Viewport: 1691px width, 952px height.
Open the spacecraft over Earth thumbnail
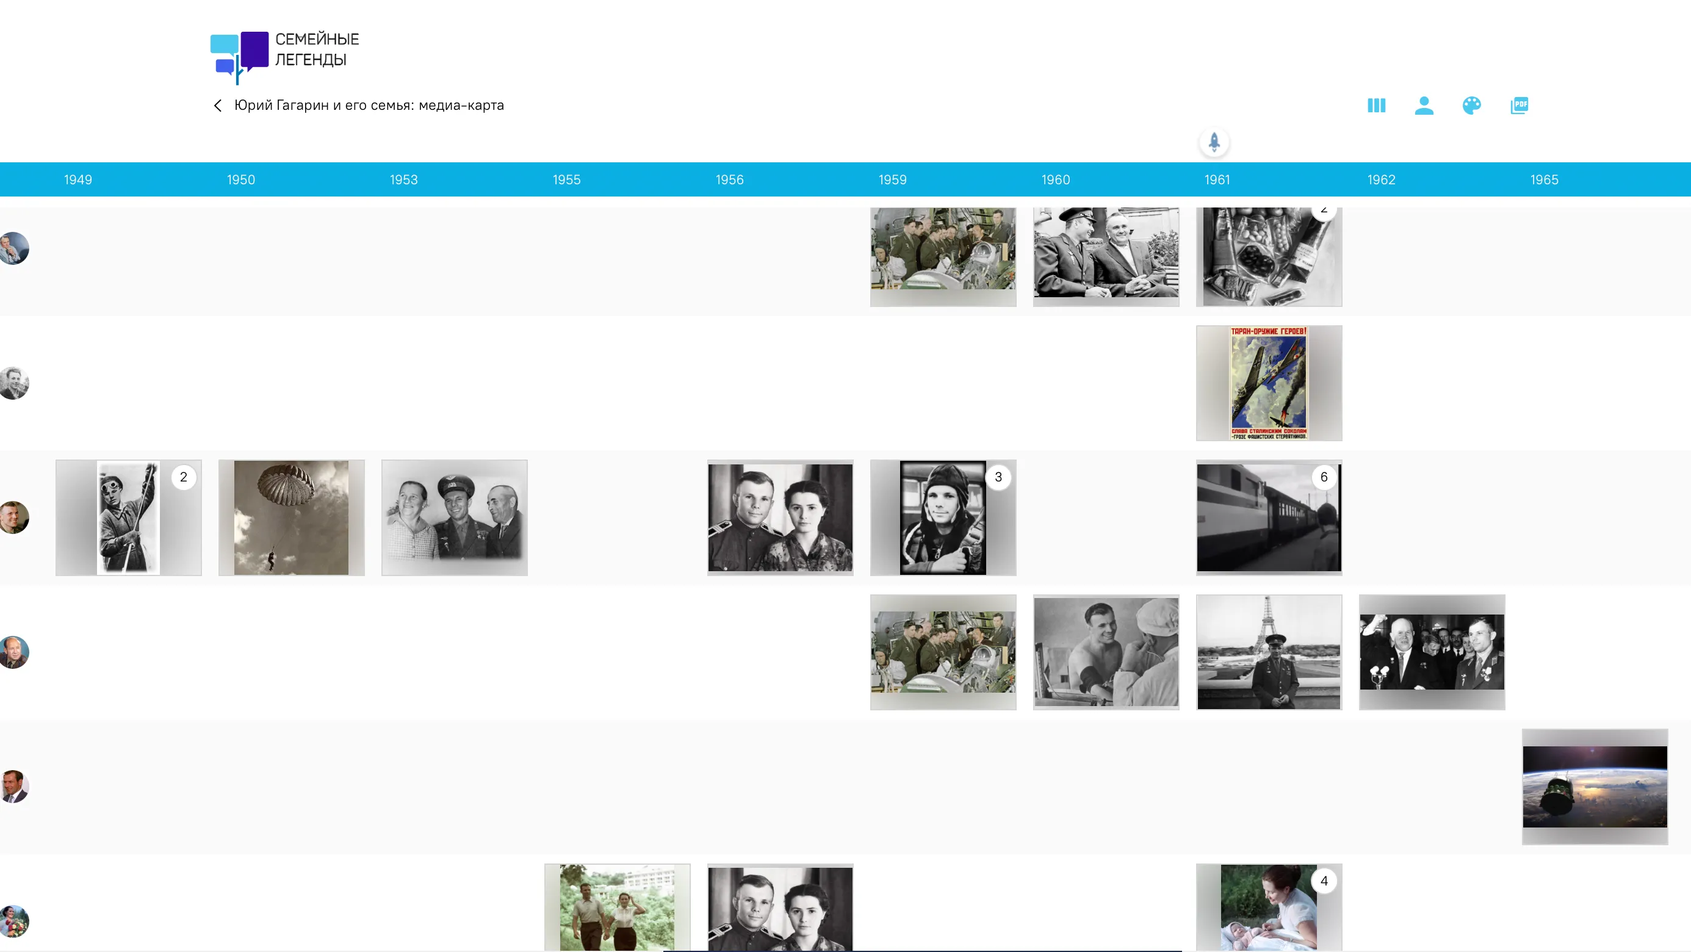click(x=1595, y=787)
